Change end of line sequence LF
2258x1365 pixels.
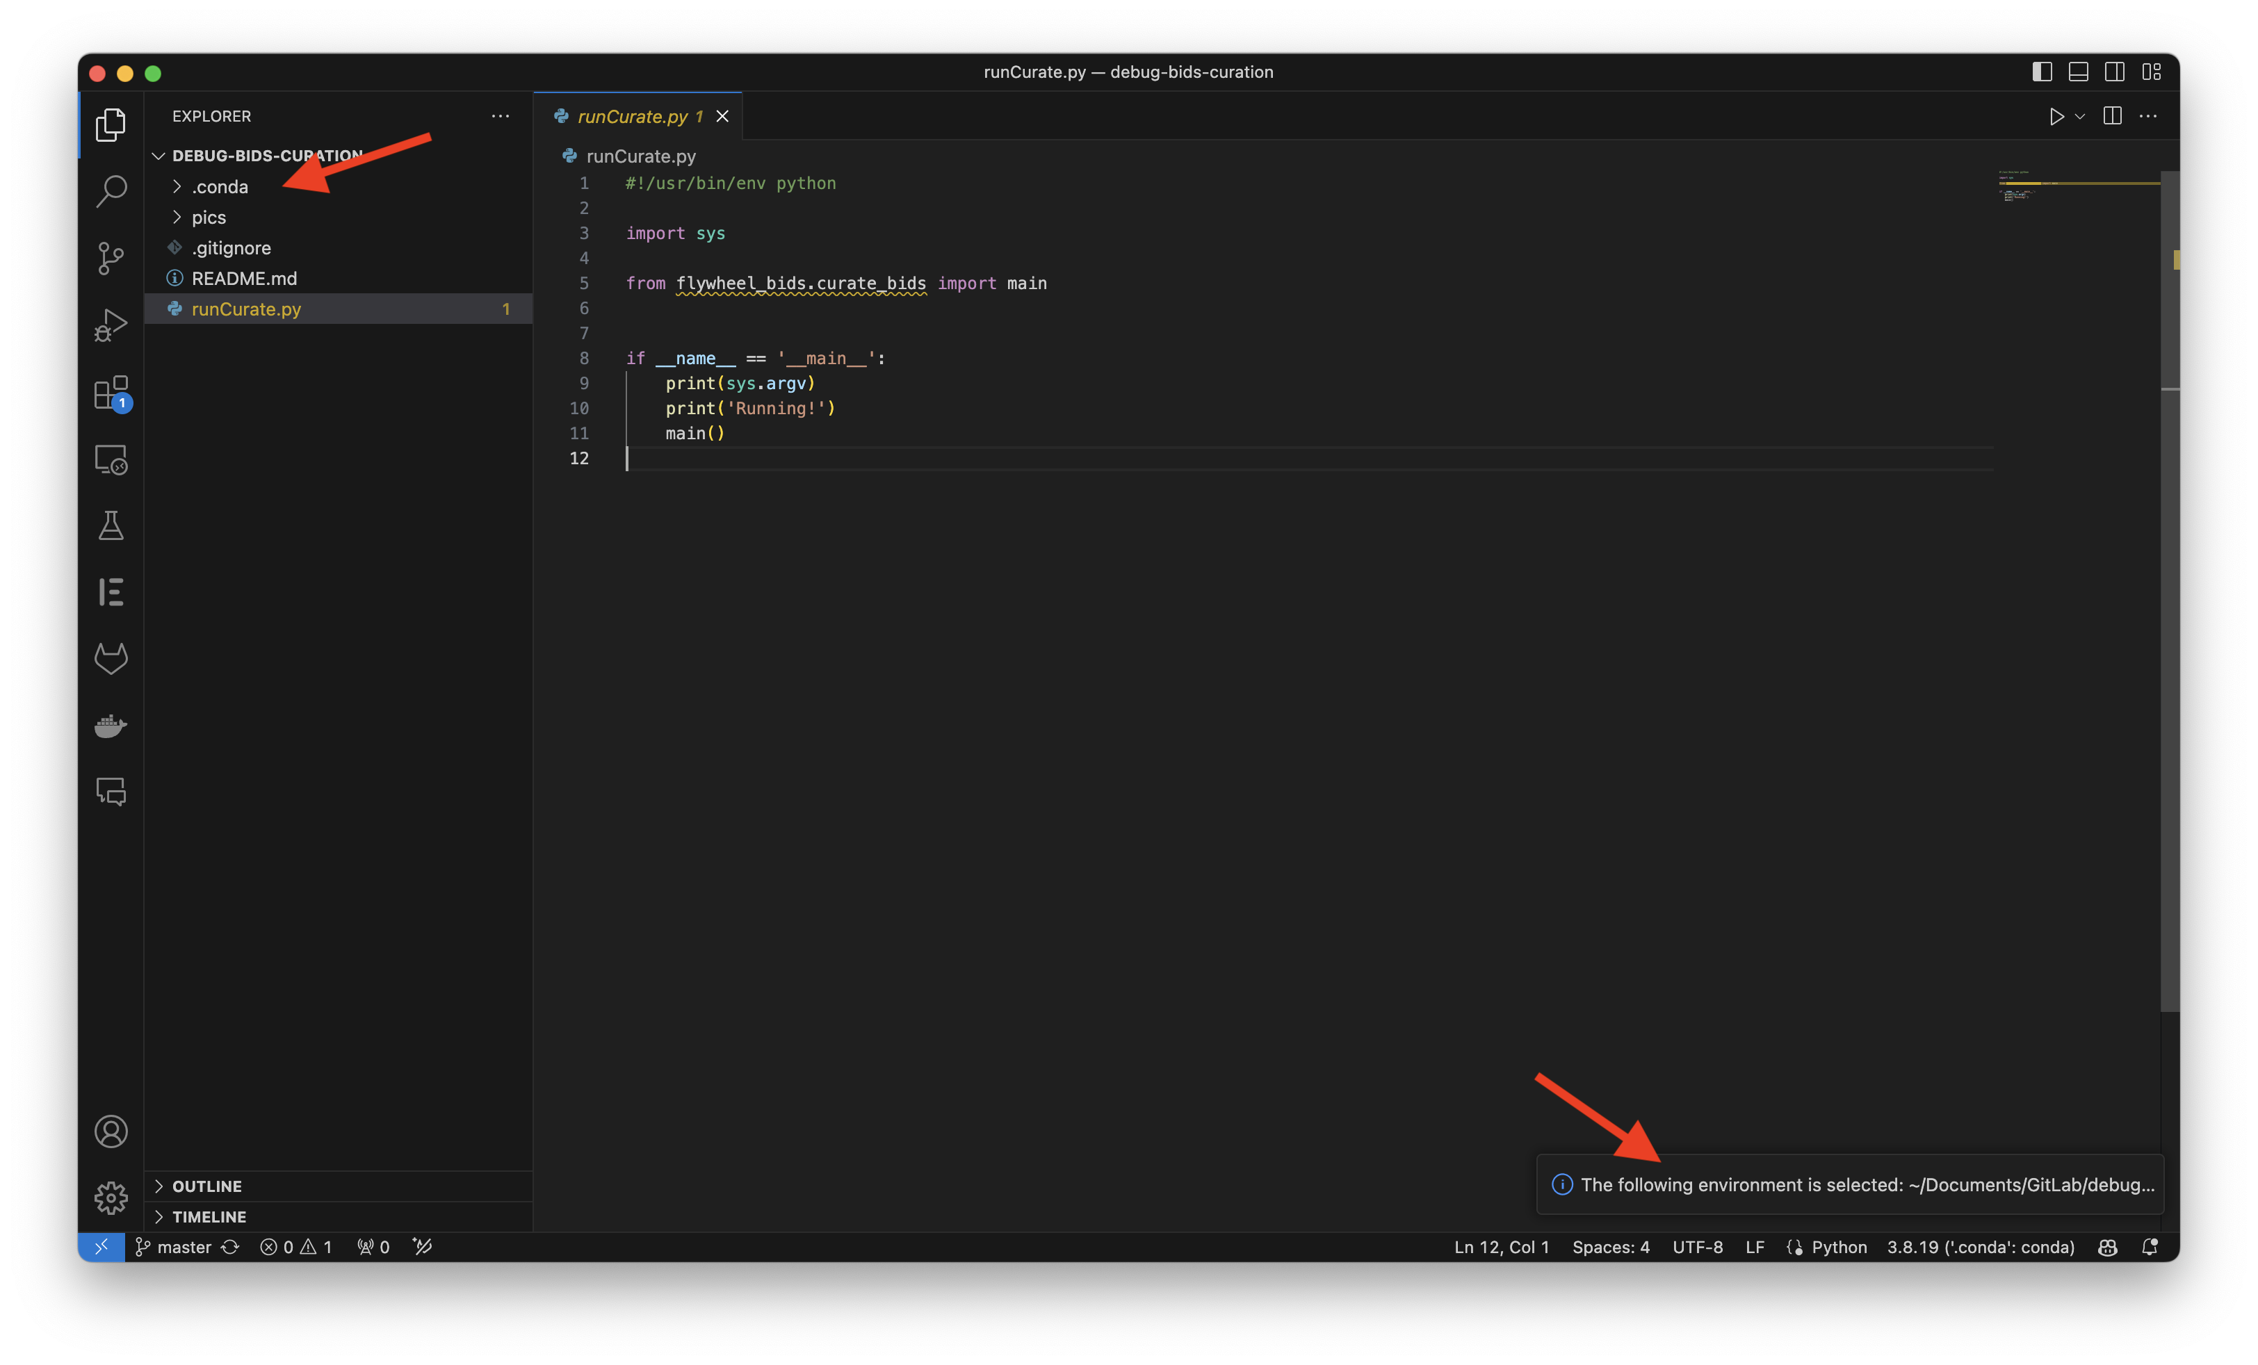pos(1754,1247)
